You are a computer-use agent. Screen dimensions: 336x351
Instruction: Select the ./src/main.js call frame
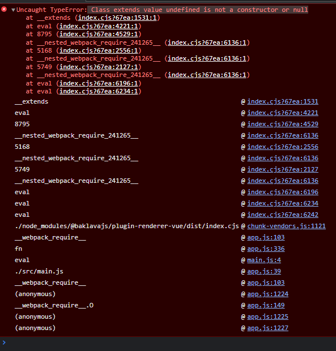pyautogui.click(x=39, y=271)
